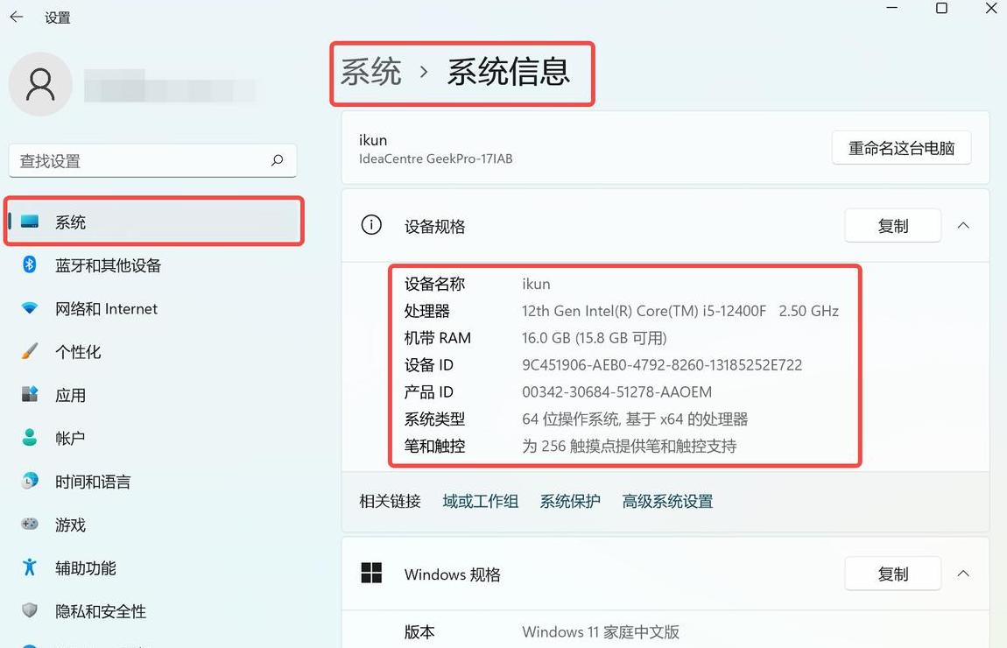Click the processor value i5-12400F text
This screenshot has height=648, width=1007.
(x=680, y=311)
